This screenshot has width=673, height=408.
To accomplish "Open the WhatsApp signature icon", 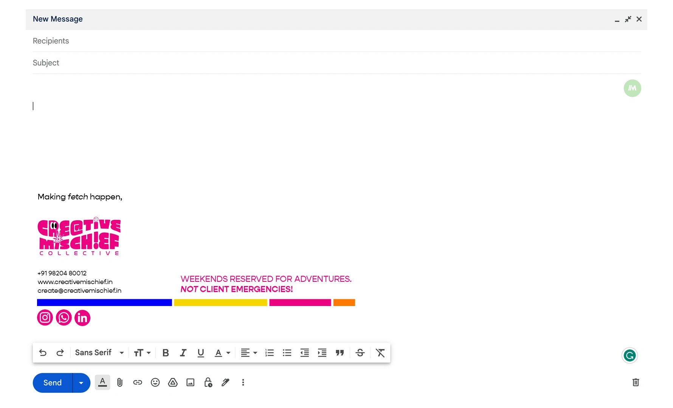I will 64,318.
